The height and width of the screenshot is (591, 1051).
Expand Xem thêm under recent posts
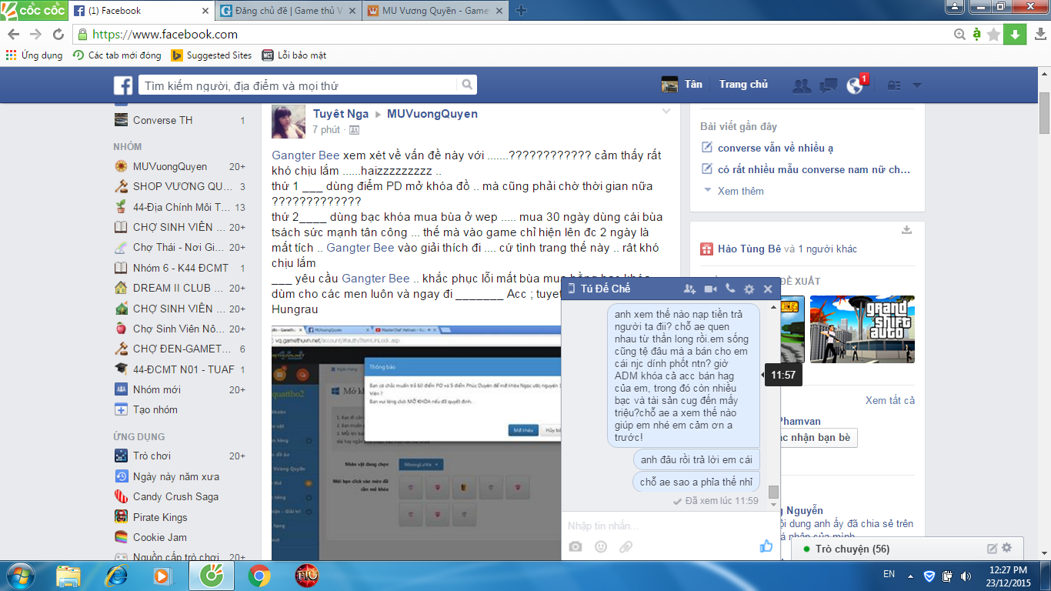[740, 191]
